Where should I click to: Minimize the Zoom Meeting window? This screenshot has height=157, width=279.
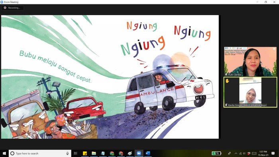(x=257, y=2)
